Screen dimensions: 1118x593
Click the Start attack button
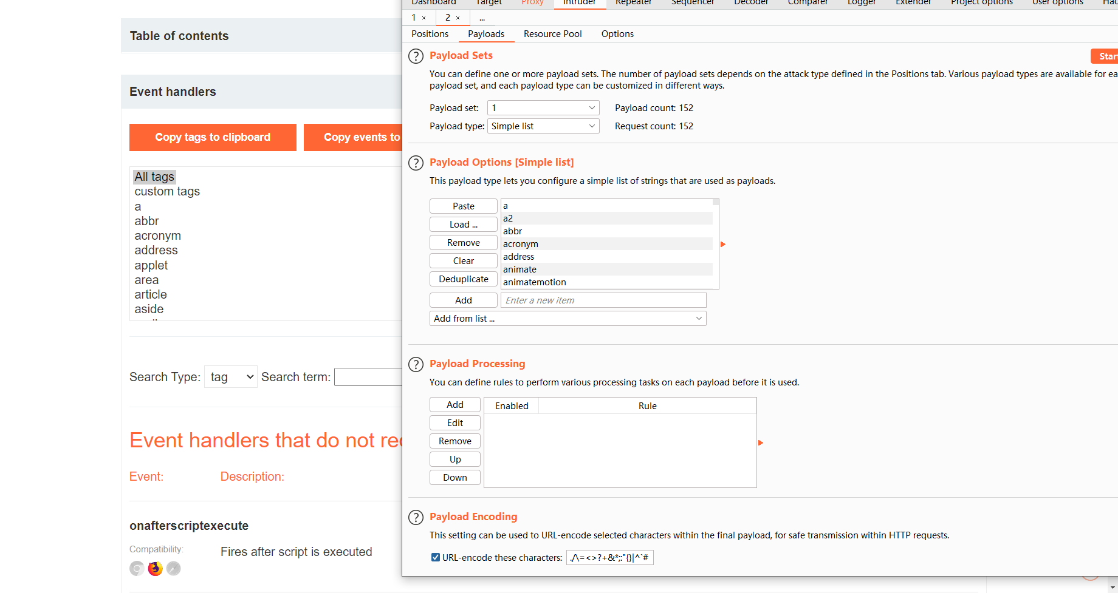1105,56
